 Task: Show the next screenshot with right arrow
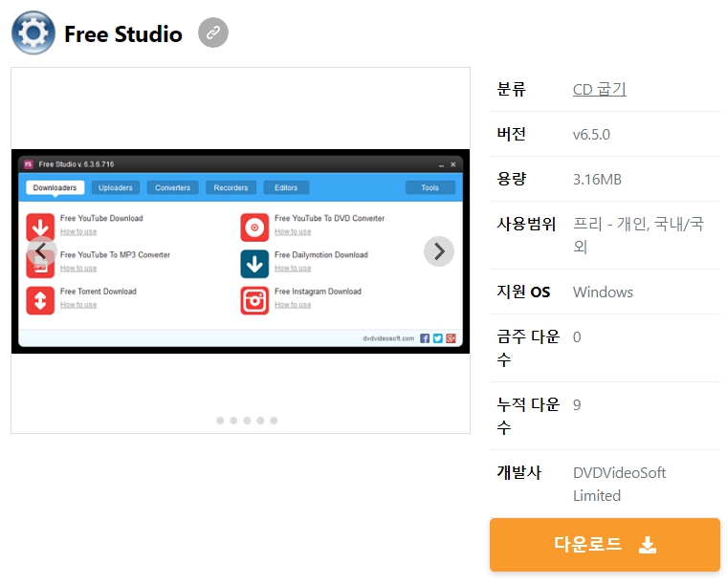tap(439, 251)
